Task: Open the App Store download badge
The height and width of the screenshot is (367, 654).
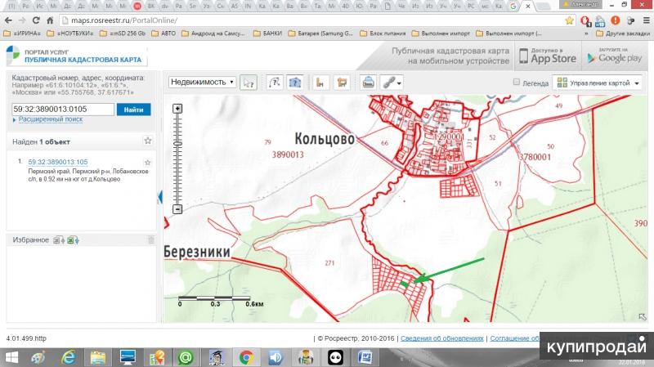Action: [x=548, y=56]
